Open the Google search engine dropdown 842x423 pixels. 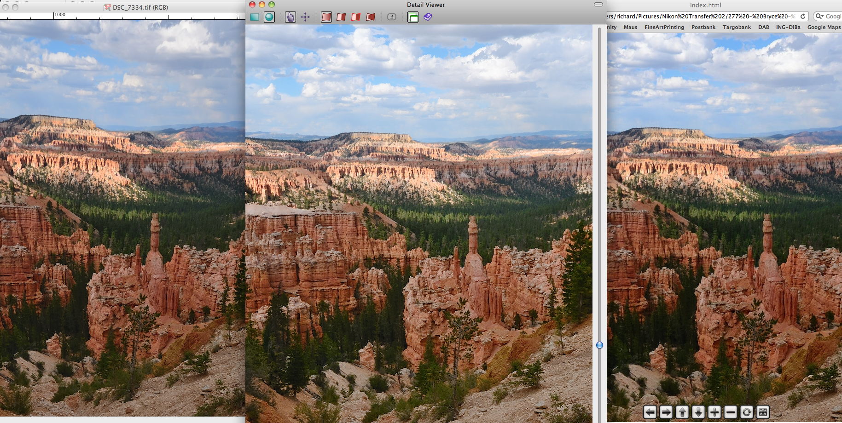819,16
